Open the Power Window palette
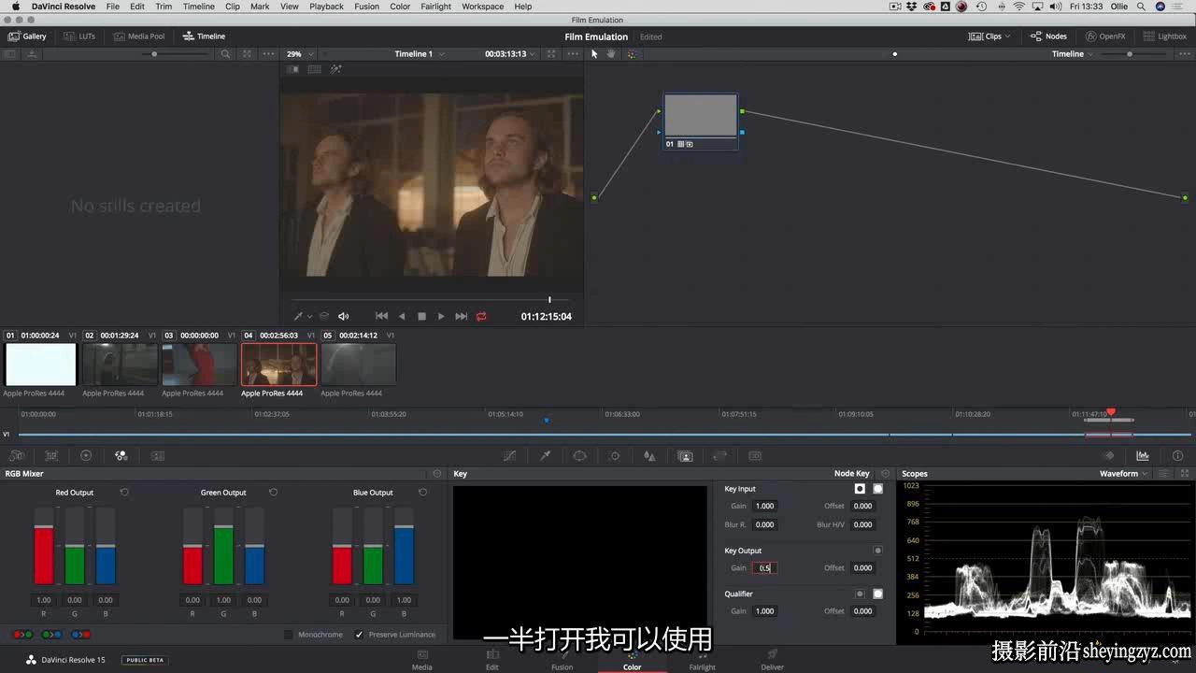 [x=579, y=455]
